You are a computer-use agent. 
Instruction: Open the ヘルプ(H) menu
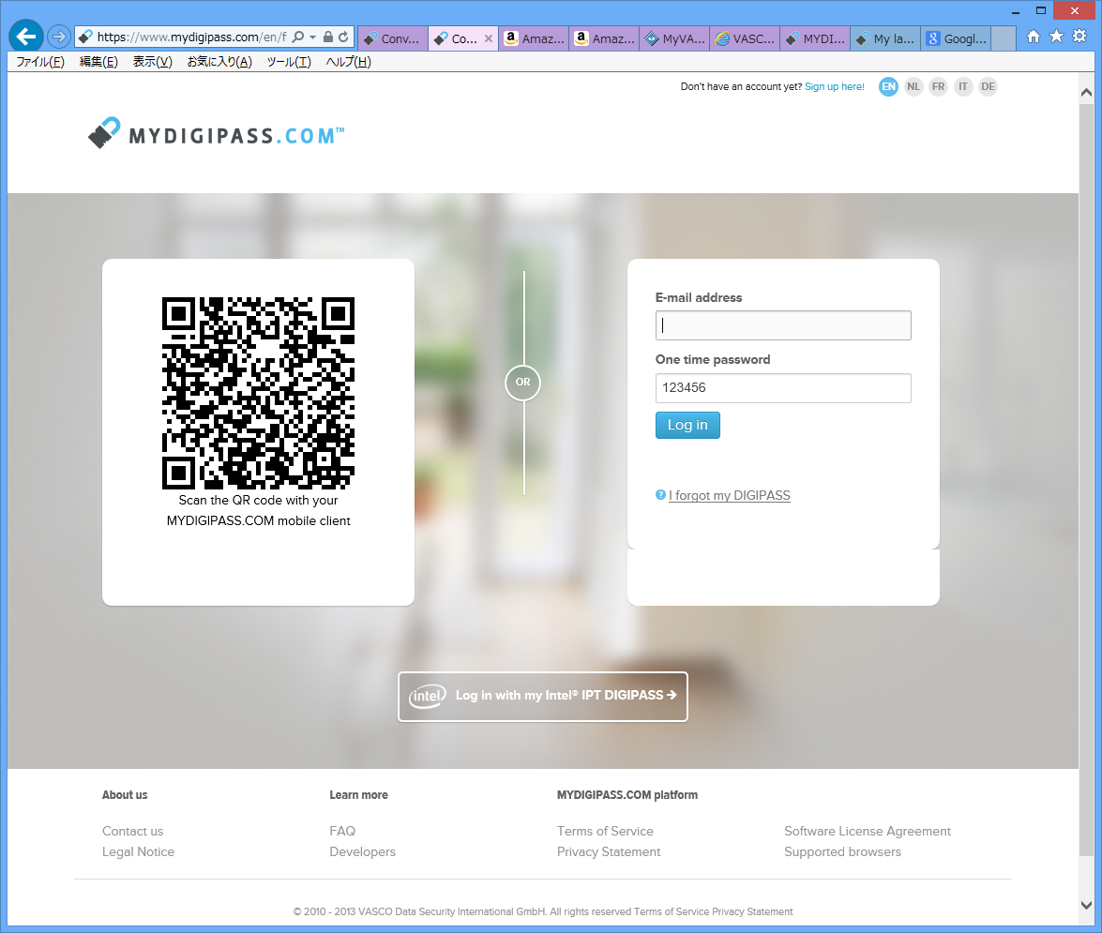[348, 62]
